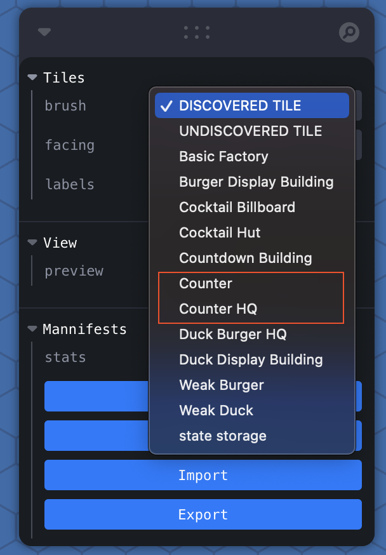The height and width of the screenshot is (555, 386).
Task: Collapse the Mannifests section
Action: coord(33,329)
